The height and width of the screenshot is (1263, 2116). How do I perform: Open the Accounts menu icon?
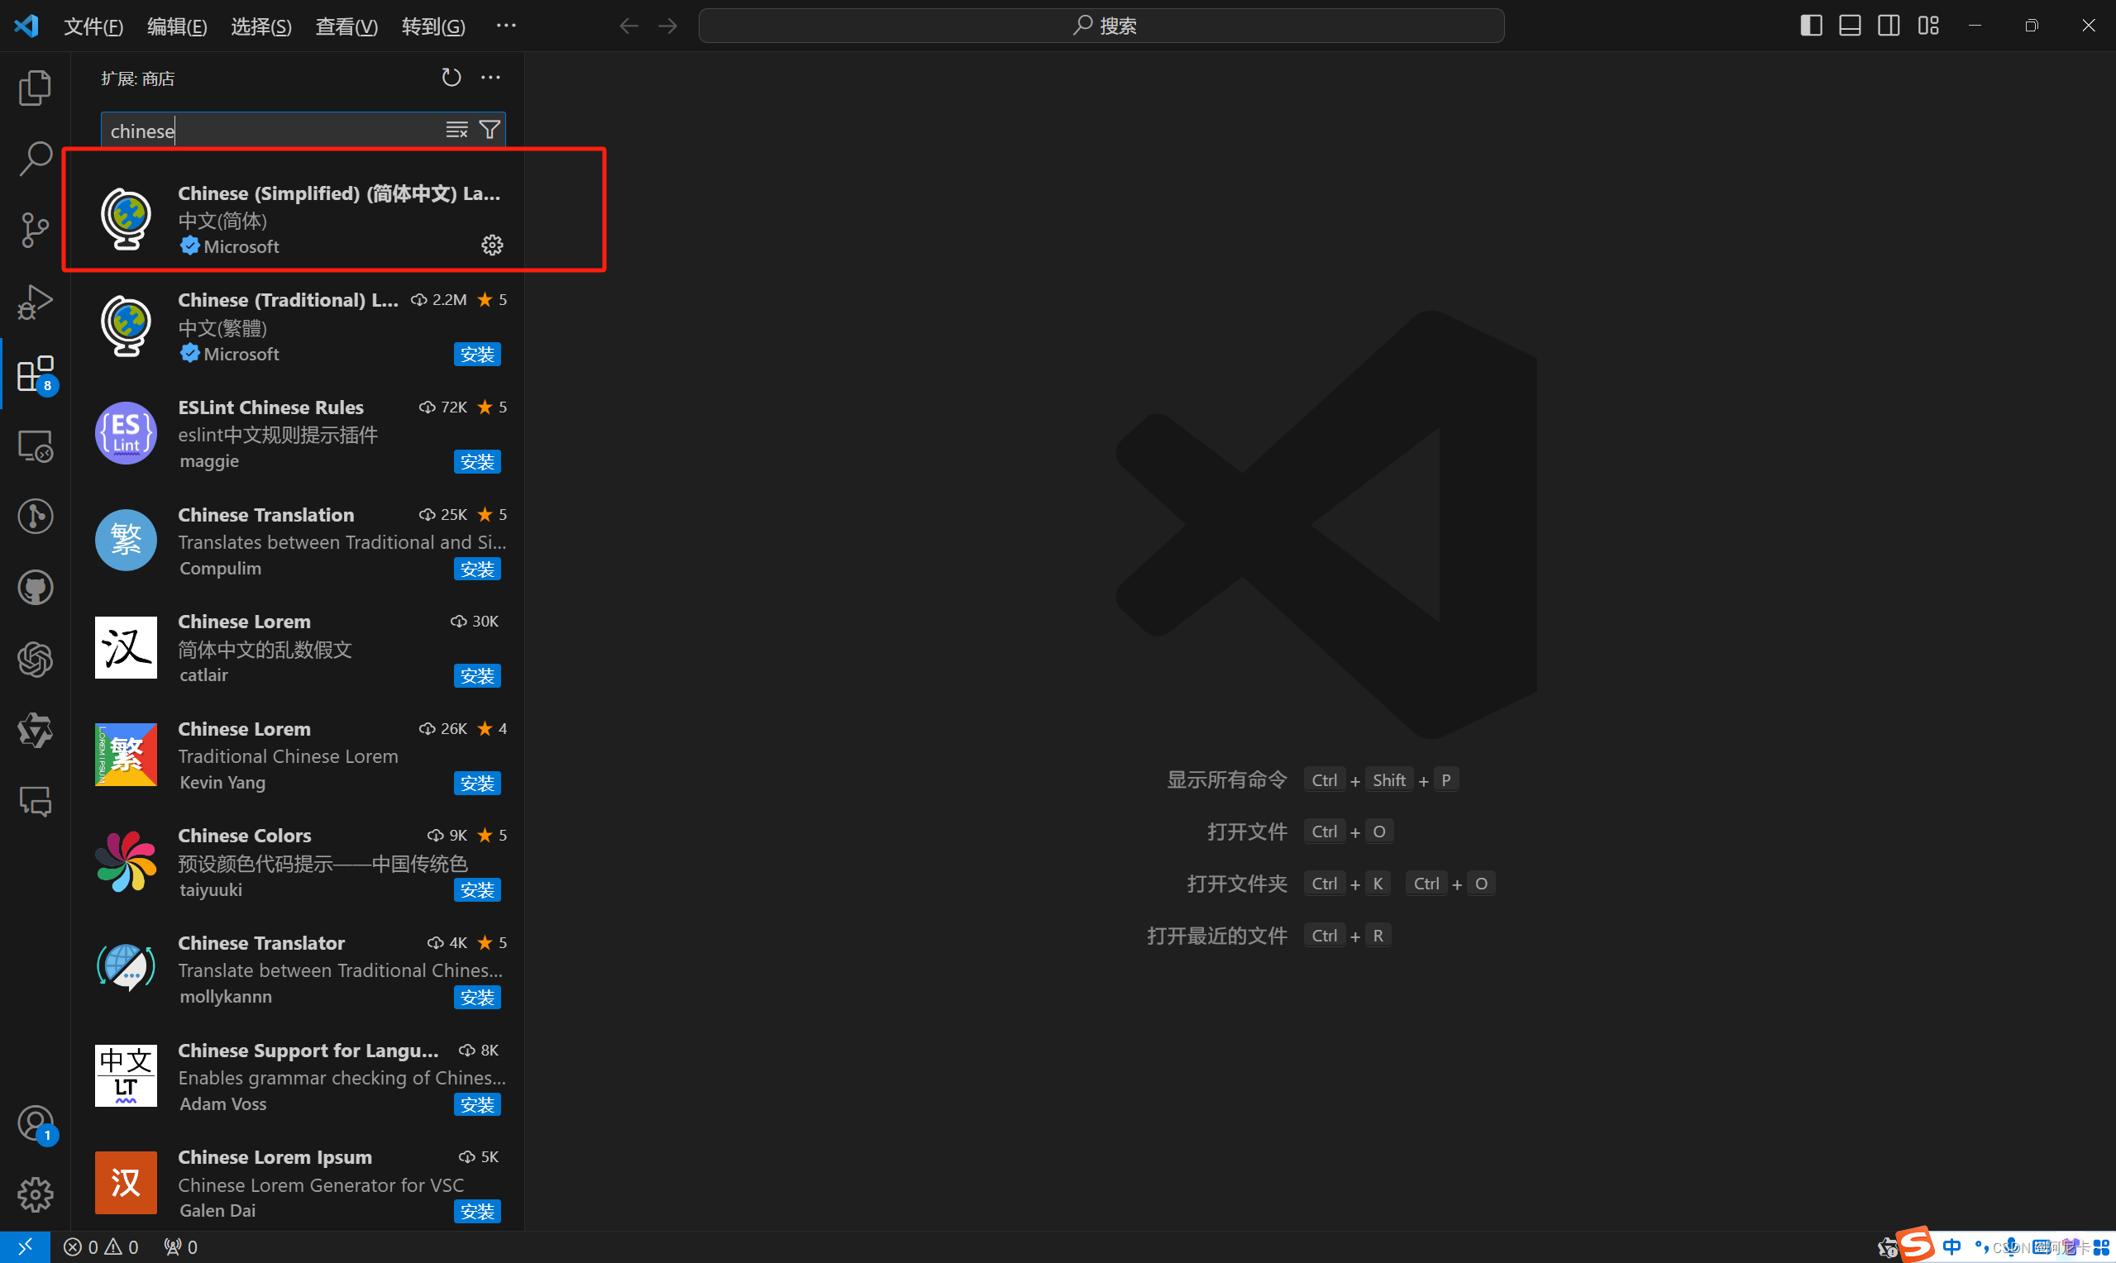click(35, 1123)
